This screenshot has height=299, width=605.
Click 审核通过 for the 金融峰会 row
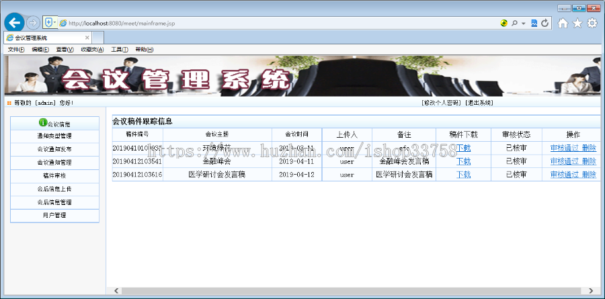pyautogui.click(x=565, y=161)
